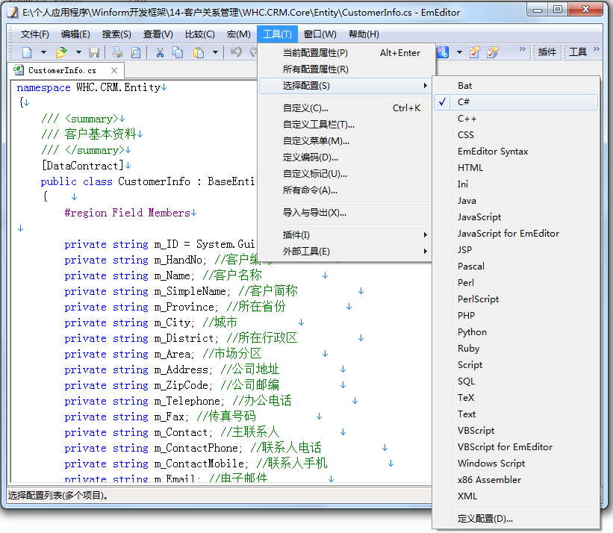
Task: Select the CustomerInfo.cs document tab
Action: (65, 70)
